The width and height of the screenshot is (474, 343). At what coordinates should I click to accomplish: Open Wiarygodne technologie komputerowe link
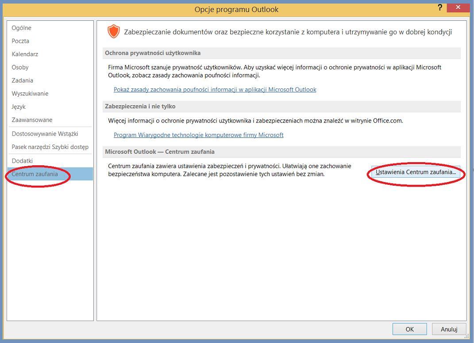[199, 135]
